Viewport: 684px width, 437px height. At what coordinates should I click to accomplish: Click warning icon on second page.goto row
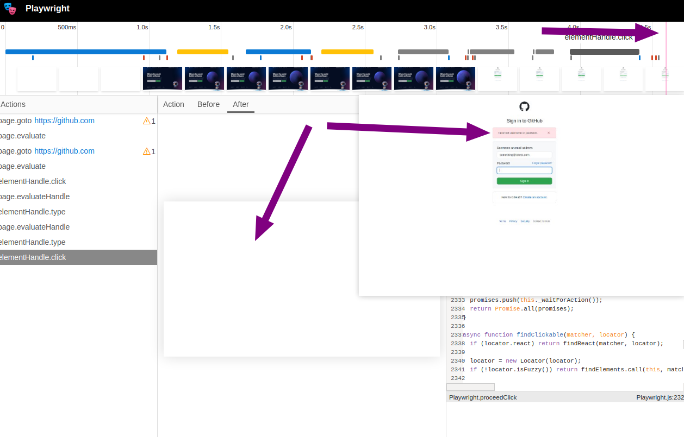146,151
